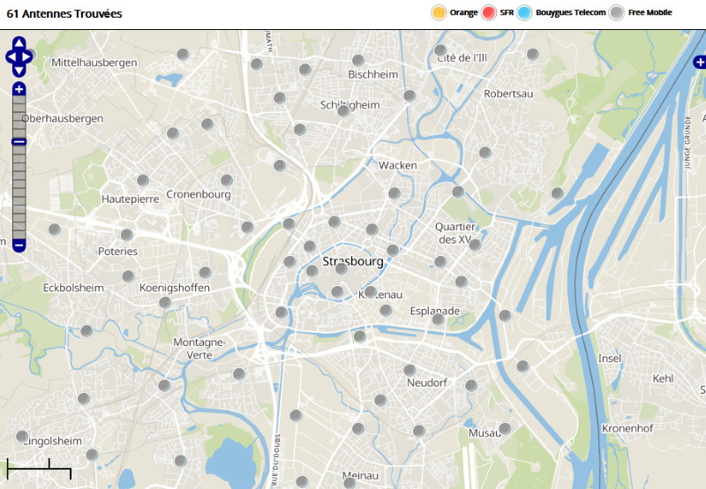Image resolution: width=706 pixels, height=489 pixels.
Task: Zoom out with the bottom minus button
Action: (19, 244)
